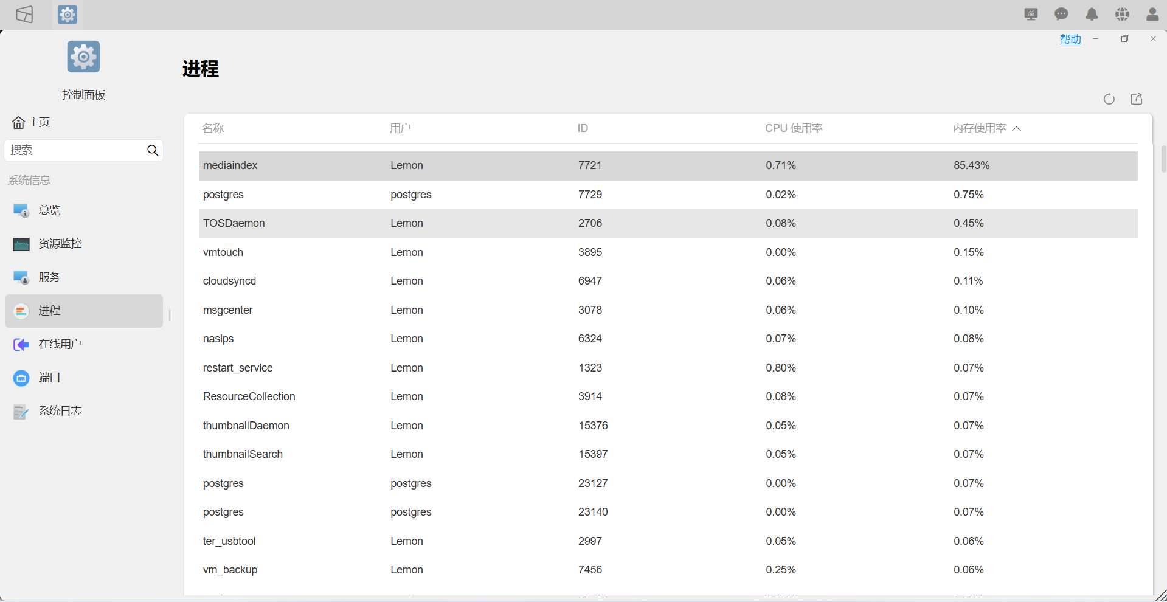Select postgres process with ID 7729
Image resolution: width=1167 pixels, height=602 pixels.
[x=668, y=195]
